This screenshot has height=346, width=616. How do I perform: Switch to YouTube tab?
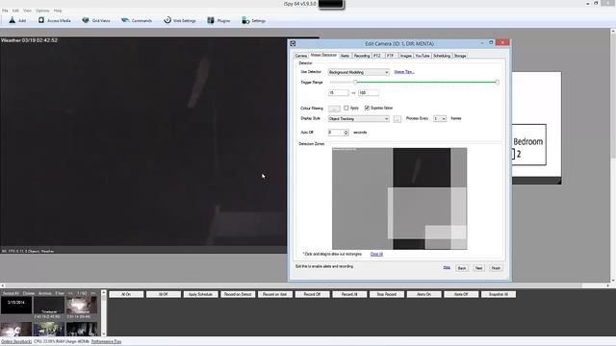click(423, 56)
